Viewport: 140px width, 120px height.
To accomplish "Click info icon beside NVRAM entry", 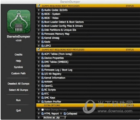I will pos(39,82).
